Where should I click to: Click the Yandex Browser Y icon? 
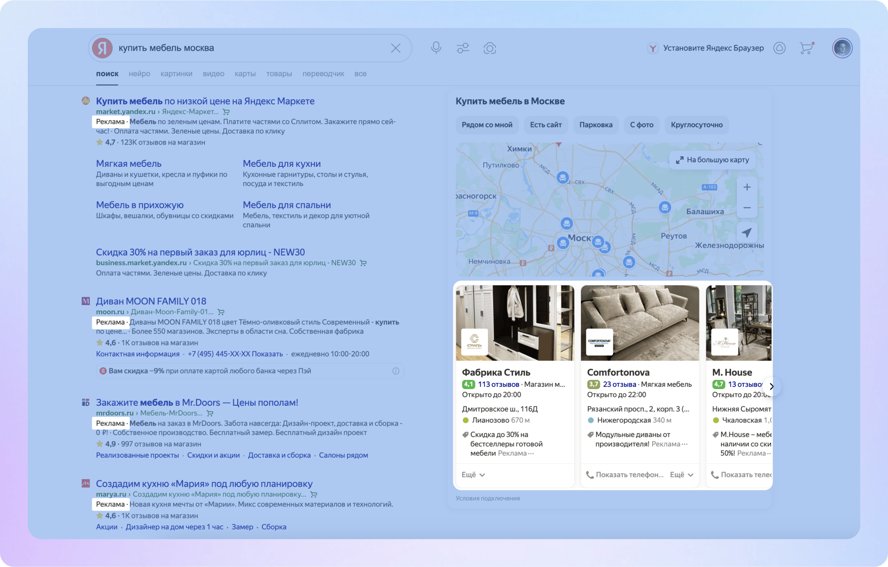653,48
